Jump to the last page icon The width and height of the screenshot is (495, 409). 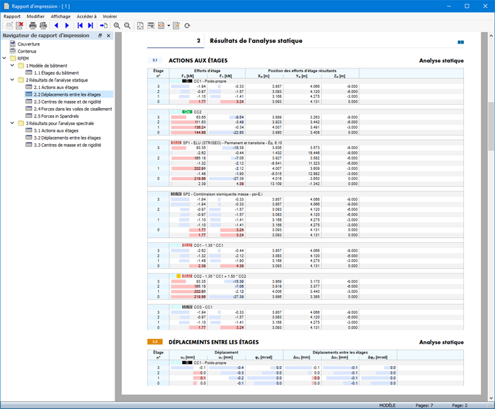pyautogui.click(x=91, y=25)
